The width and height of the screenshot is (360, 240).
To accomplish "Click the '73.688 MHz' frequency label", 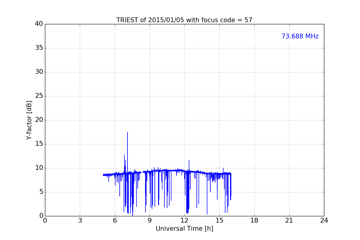I will [300, 36].
